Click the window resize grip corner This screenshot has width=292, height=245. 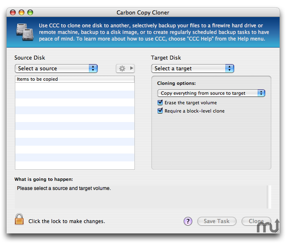(277, 231)
